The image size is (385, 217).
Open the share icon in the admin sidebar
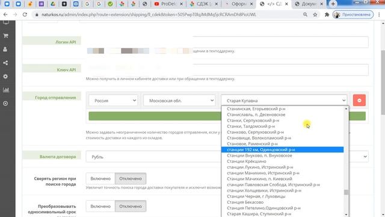[x=5, y=63]
